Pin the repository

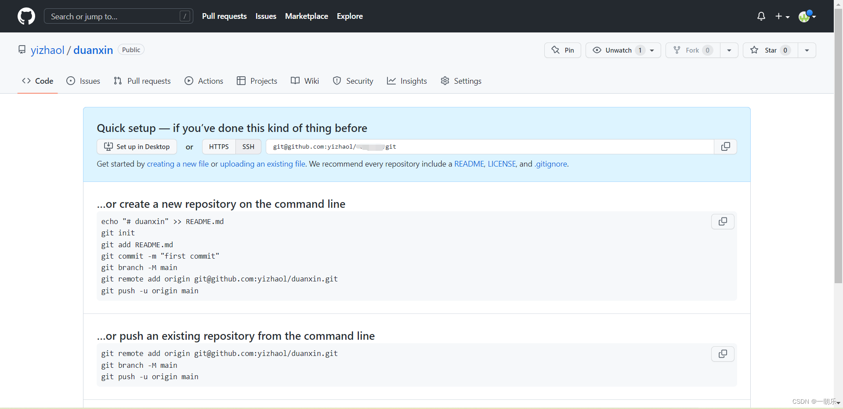coord(562,50)
